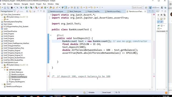Click Smart Insert in the status bar

[x=106, y=92]
